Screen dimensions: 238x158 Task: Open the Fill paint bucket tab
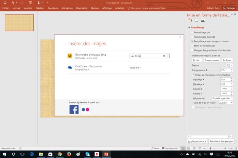[190, 21]
